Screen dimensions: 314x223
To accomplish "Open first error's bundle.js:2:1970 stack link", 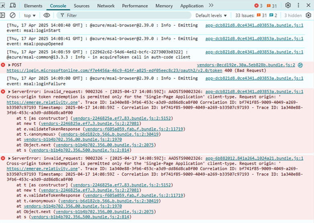I will point(73,139).
